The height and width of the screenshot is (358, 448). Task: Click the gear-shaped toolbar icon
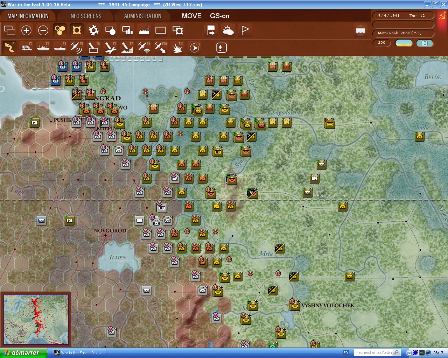point(93,30)
